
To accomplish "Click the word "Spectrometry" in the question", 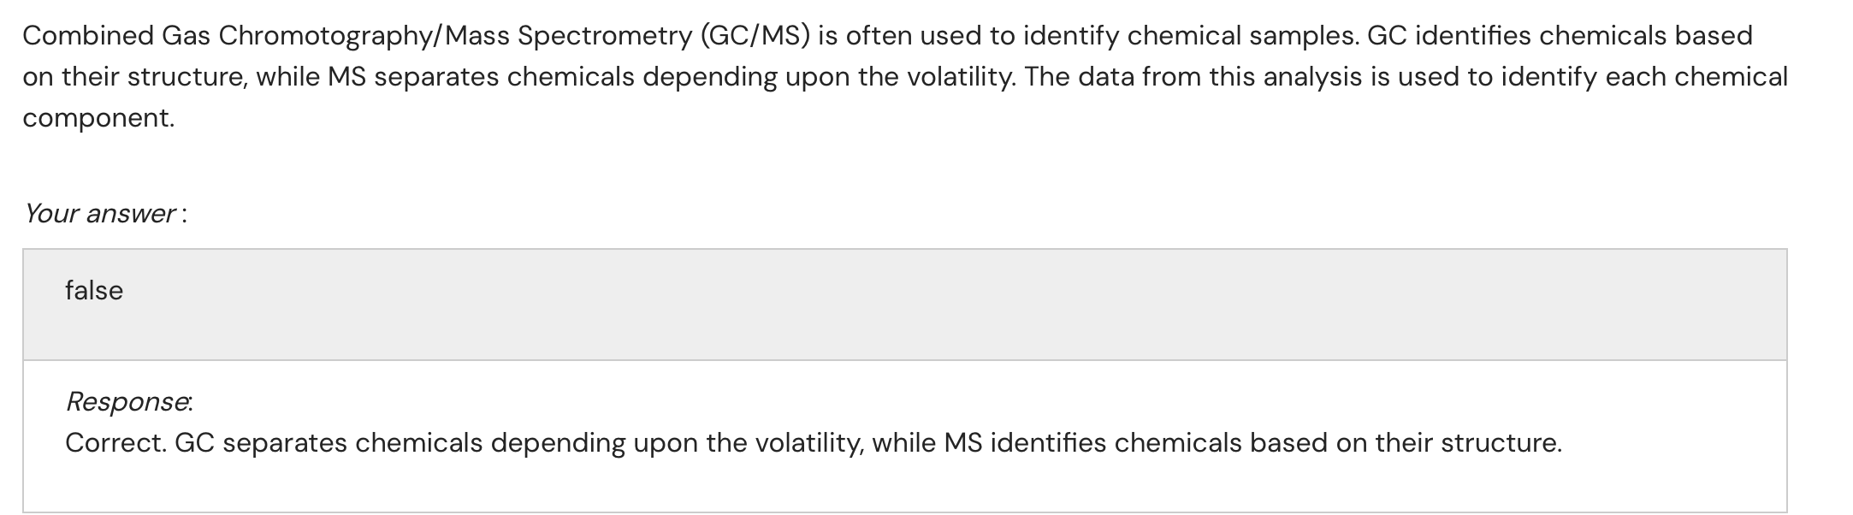I will tap(605, 36).
